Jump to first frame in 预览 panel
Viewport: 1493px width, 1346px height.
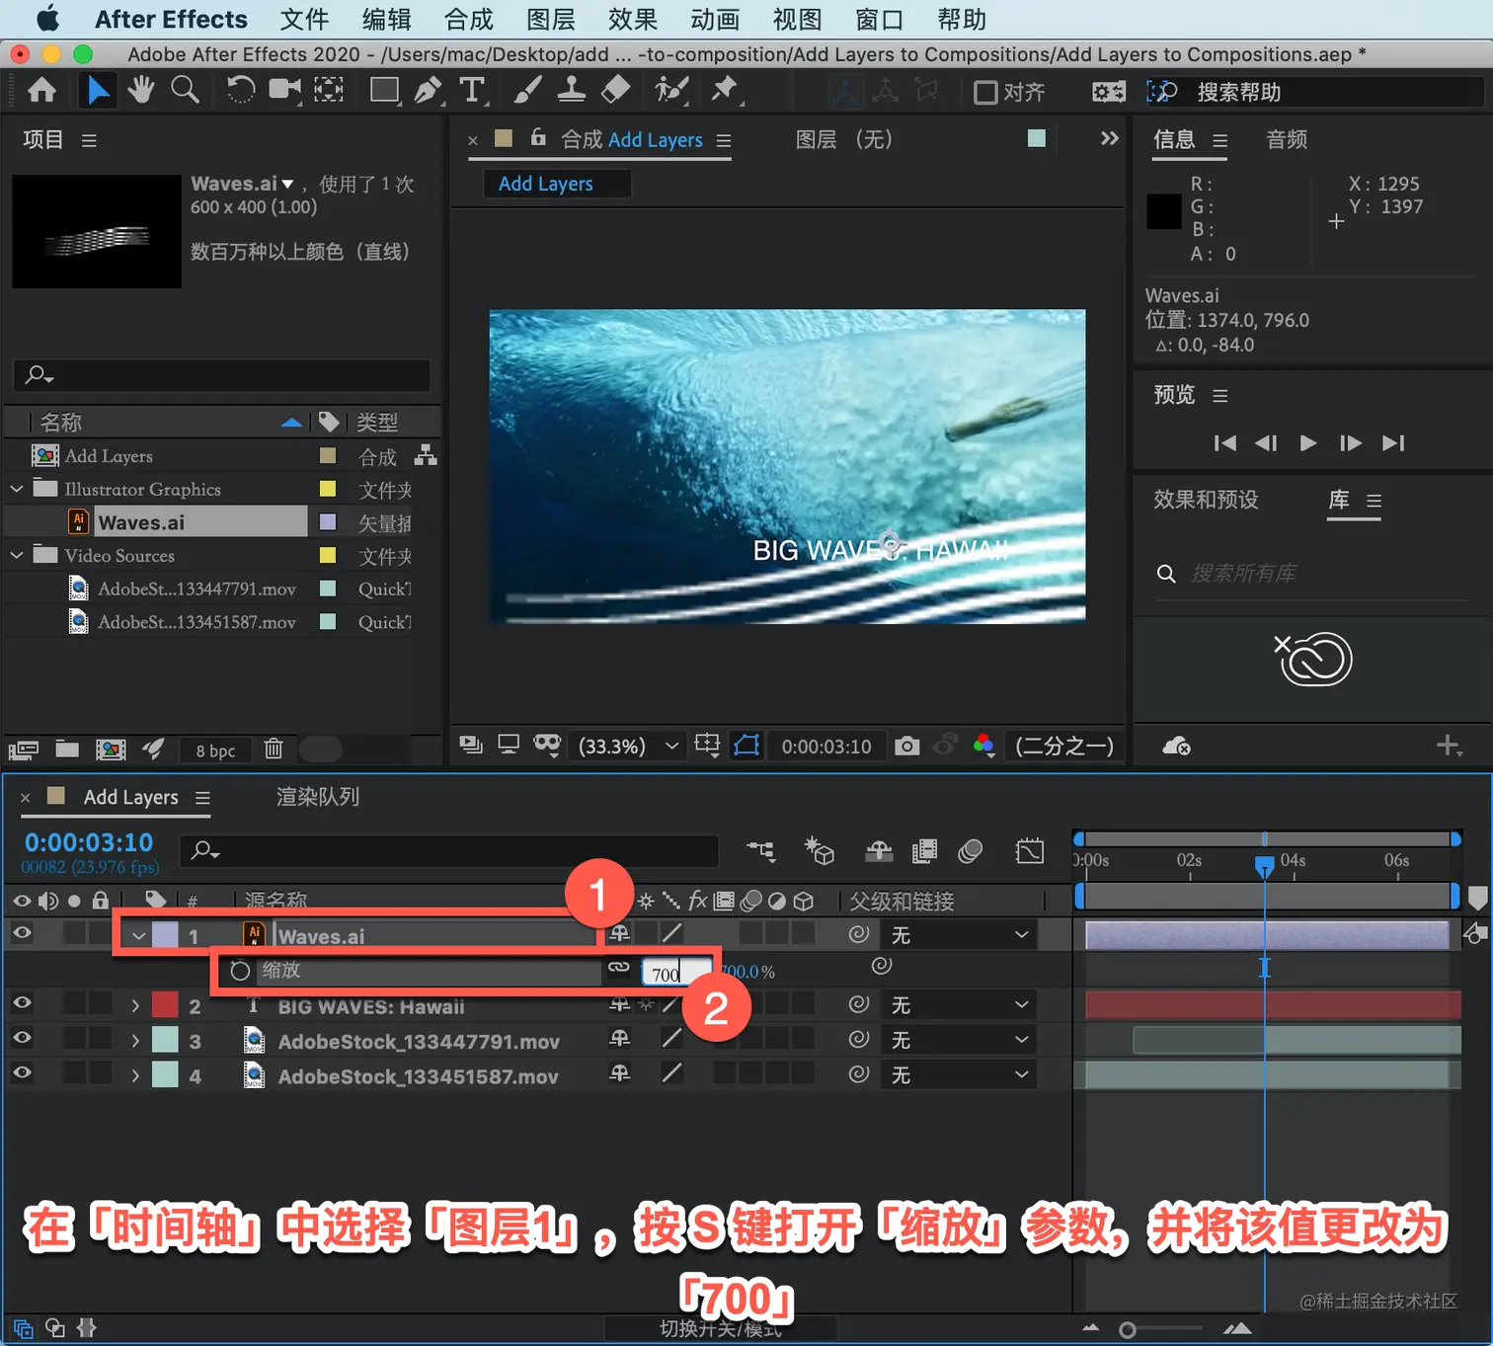point(1224,442)
